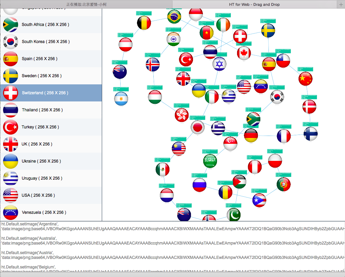The width and height of the screenshot is (345, 277).
Task: Select the France flag node in graph
Action: coord(284,136)
